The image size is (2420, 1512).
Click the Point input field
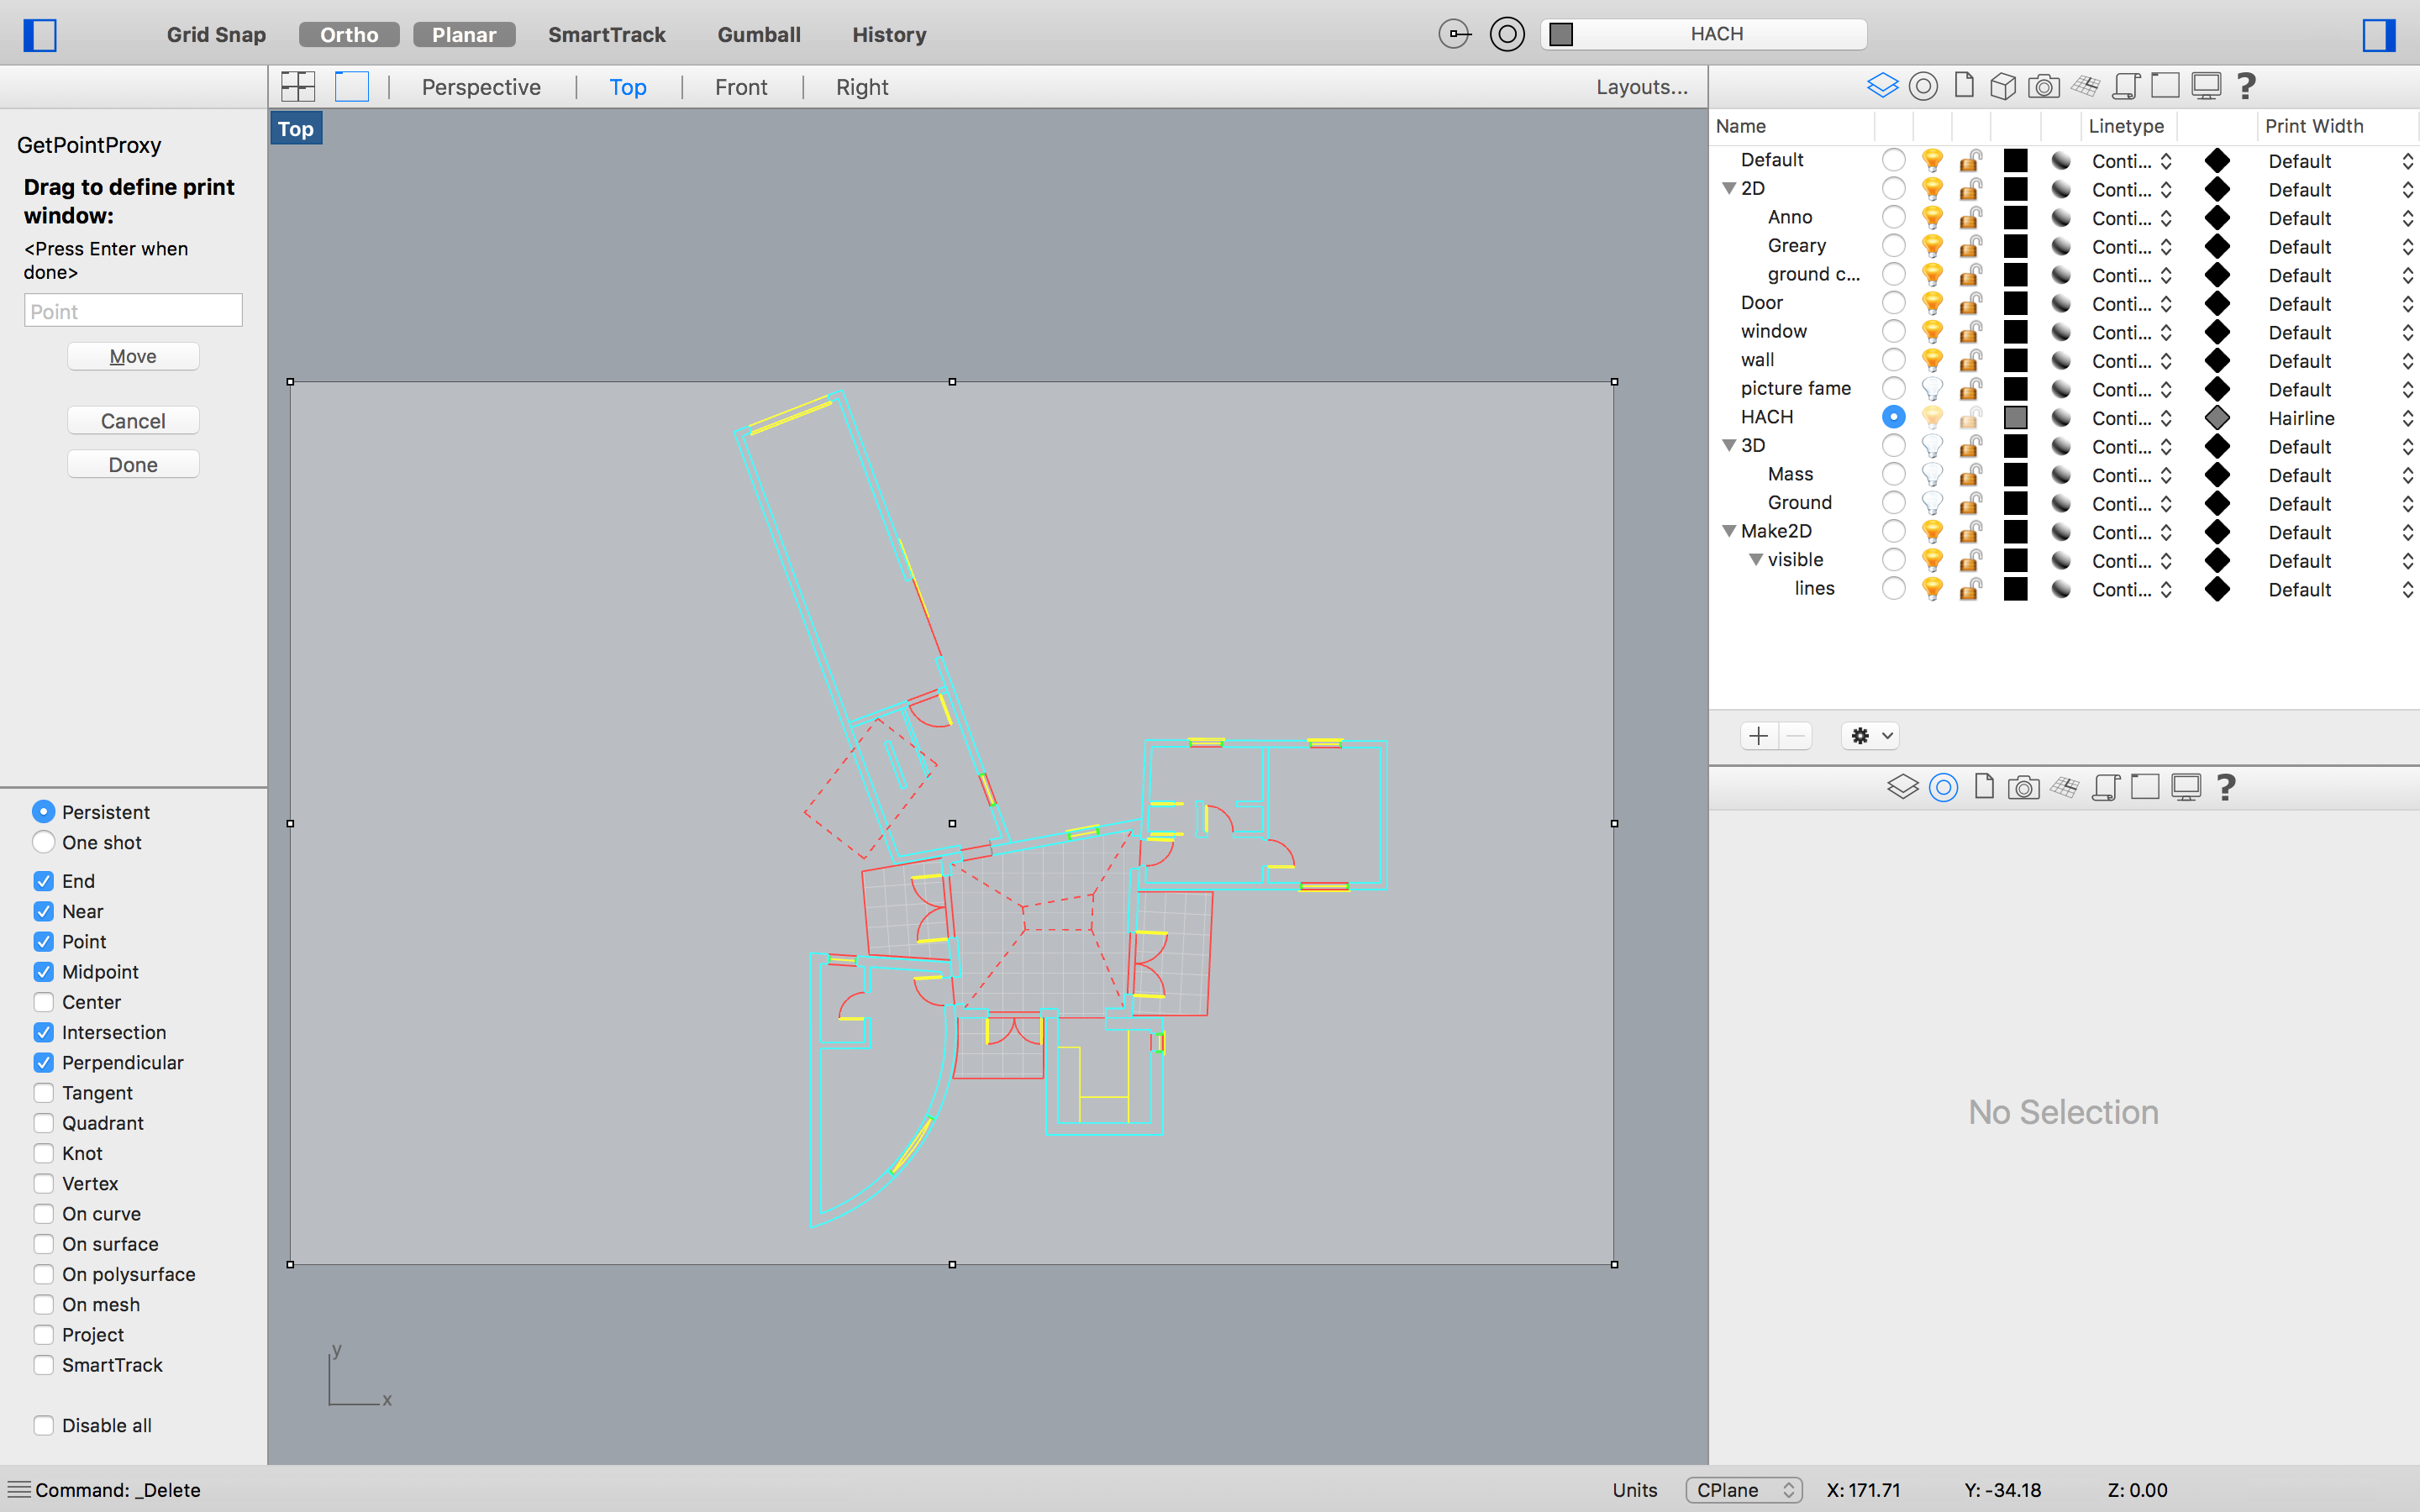click(x=133, y=311)
